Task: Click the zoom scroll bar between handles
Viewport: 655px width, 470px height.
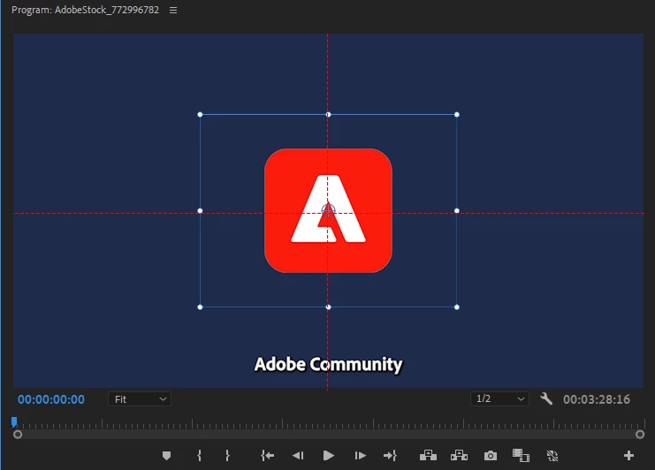Action: 329,435
